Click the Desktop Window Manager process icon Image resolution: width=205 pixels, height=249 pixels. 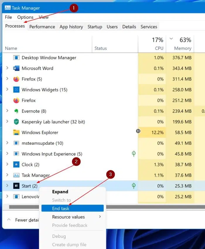[16, 58]
